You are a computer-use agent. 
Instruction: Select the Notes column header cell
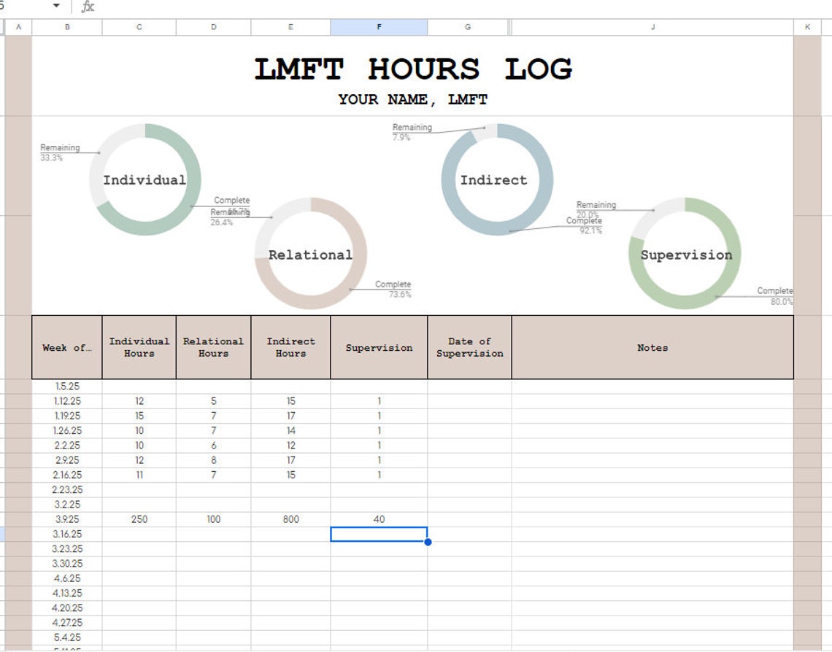pyautogui.click(x=652, y=348)
